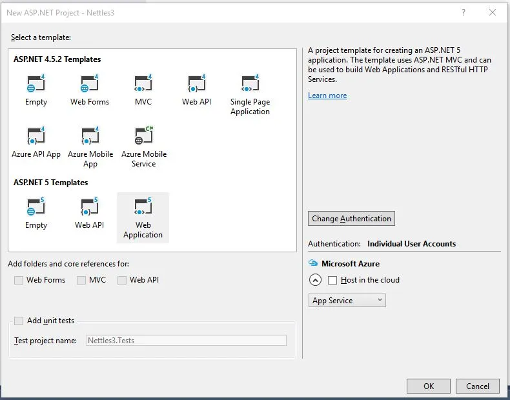
Task: Click the dialog help question mark icon
Action: click(x=463, y=12)
